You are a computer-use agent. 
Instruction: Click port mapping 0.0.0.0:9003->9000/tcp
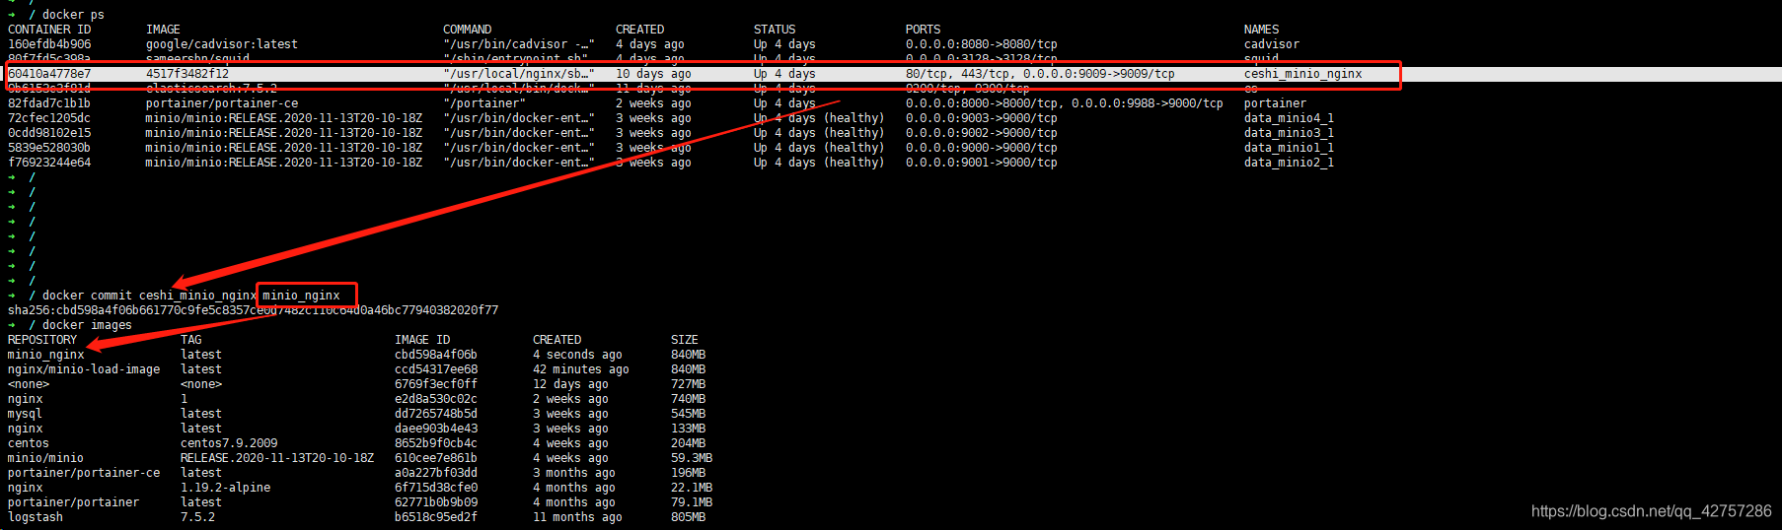coord(982,118)
